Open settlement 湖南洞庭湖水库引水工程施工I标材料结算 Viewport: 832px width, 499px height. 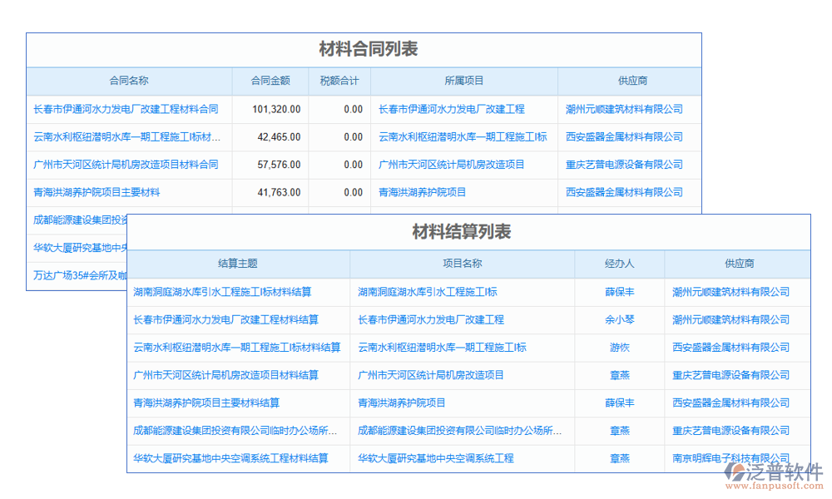pos(222,292)
